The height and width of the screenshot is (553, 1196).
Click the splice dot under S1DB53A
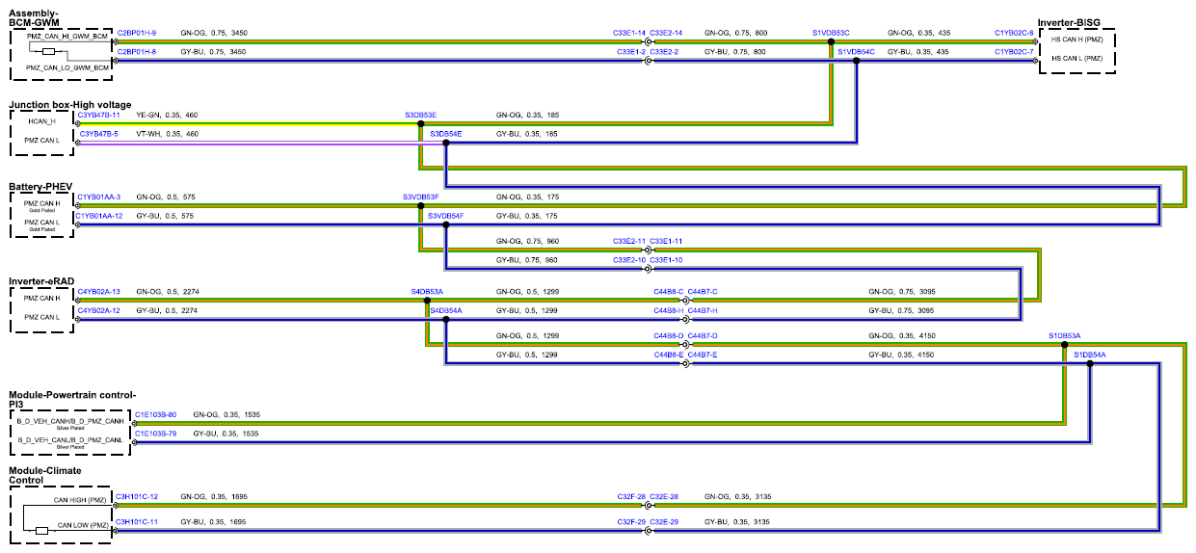tap(1065, 345)
